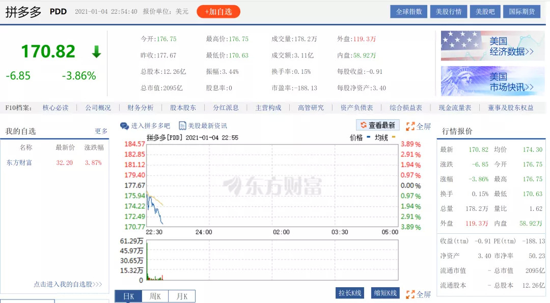The width and height of the screenshot is (550, 303).
Task: Open 美股最新资讯 link
Action: tap(207, 126)
